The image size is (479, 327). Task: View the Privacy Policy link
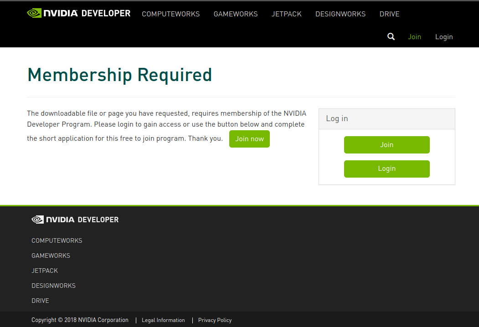[x=215, y=320]
